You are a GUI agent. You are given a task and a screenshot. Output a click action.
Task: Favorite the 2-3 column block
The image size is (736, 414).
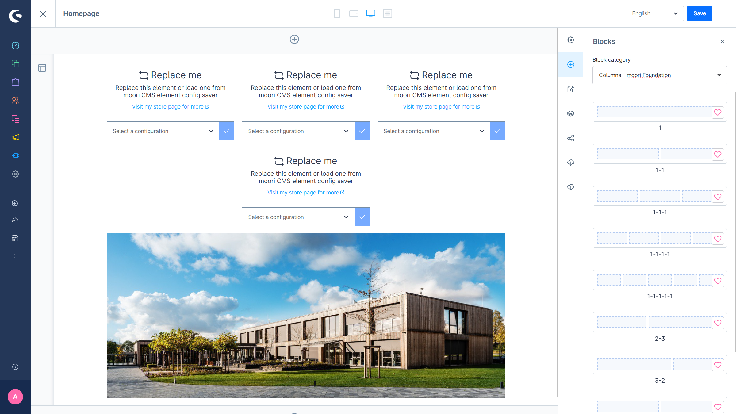718,323
